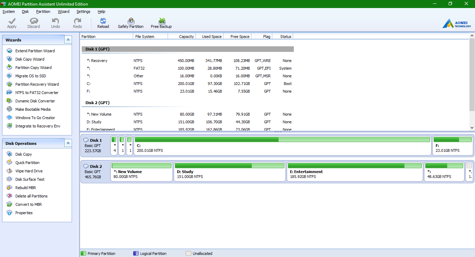This screenshot has width=475, height=257.
Task: Sort by the Capacity column header
Action: pos(182,36)
